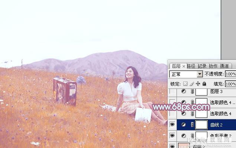The height and width of the screenshot is (148, 236).
Task: Select the mask thumbnail of 选取颜色 4
Action: pos(201,114)
